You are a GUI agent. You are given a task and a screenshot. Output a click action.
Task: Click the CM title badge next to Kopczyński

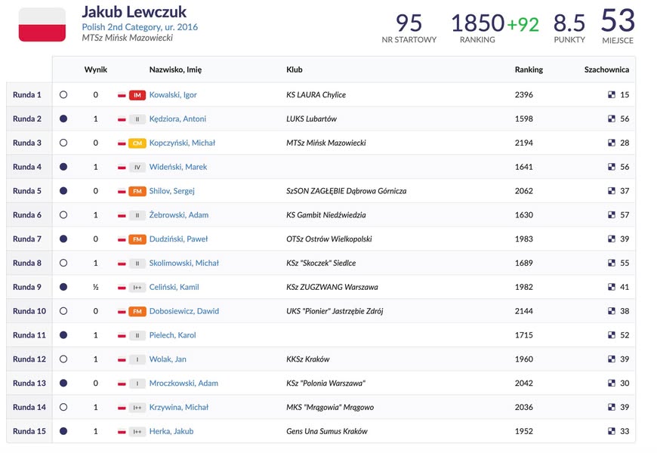[137, 143]
